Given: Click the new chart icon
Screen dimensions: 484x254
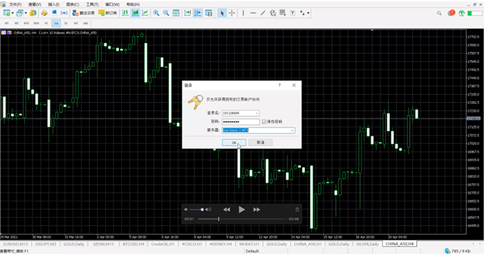Looking at the screenshot, I should [x=6, y=13].
